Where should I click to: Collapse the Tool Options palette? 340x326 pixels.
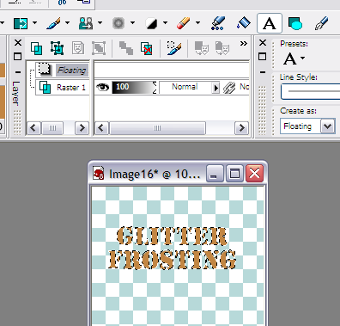coord(263,72)
